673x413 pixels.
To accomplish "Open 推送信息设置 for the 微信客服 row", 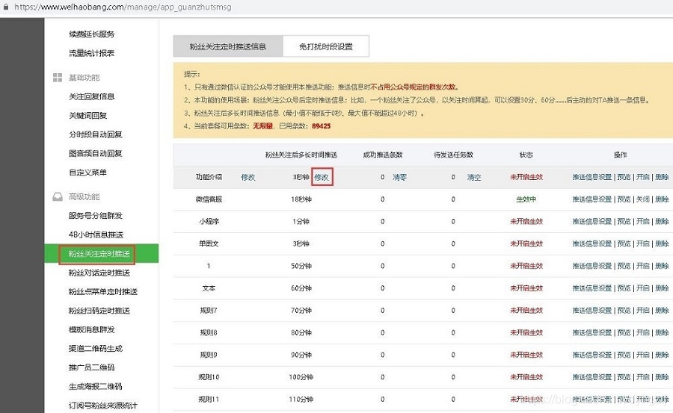I will tap(592, 199).
